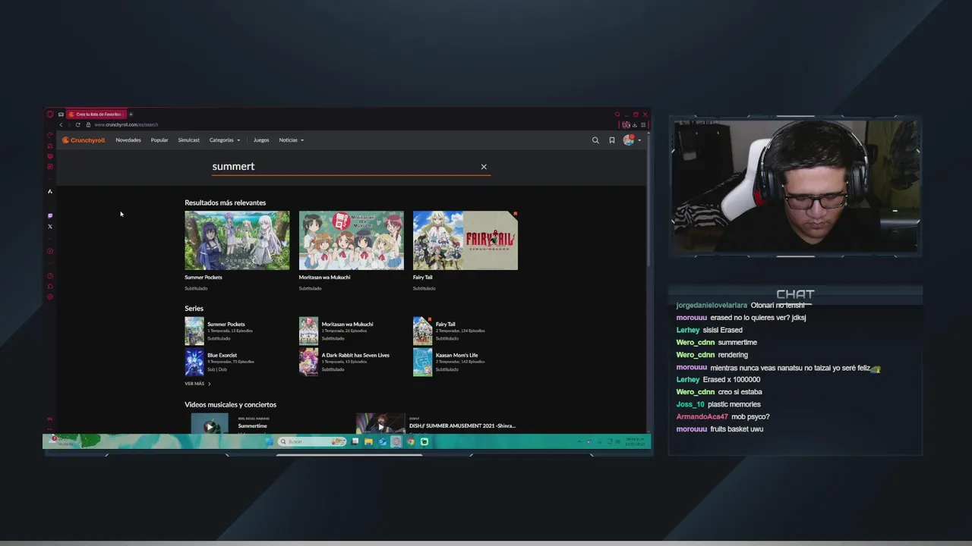Go back with the browser back arrow

pos(61,124)
